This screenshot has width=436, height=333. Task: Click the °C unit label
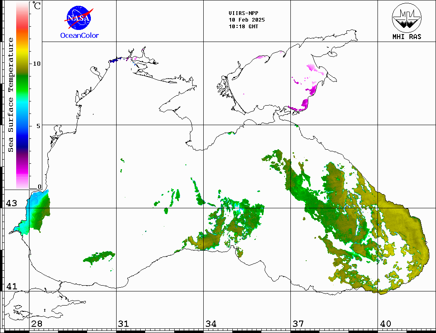(37, 5)
